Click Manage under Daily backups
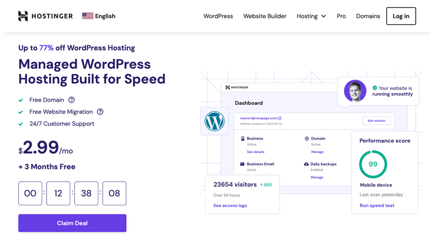The width and height of the screenshot is (434, 236). click(317, 177)
